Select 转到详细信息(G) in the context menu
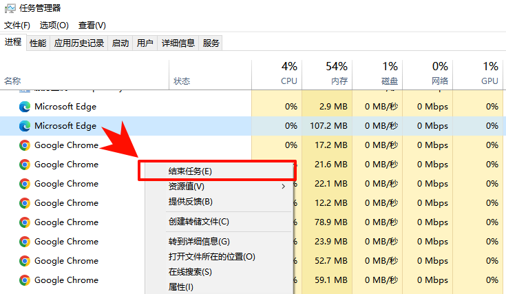Screen dimensions: 506x294 tap(219, 242)
